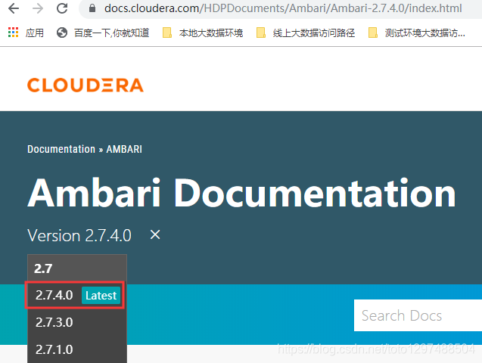Close the version list with X icon

155,234
